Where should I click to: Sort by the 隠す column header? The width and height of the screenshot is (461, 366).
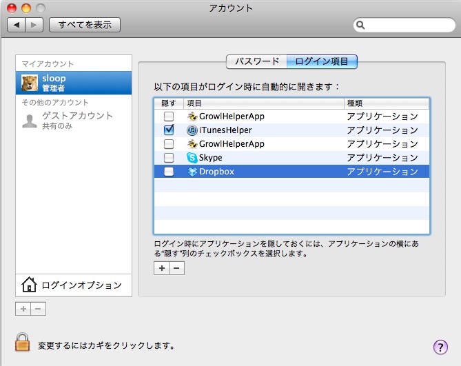(x=169, y=103)
